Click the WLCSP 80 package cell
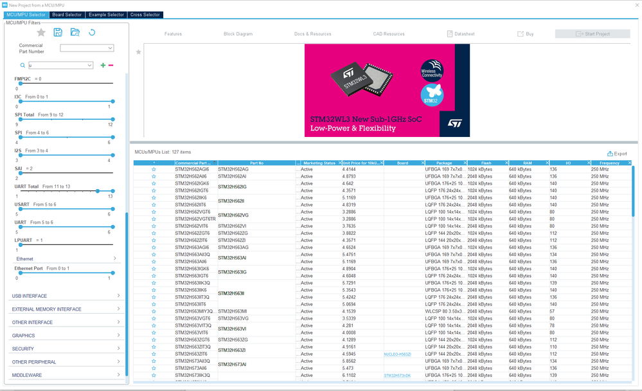The image size is (642, 391). pyautogui.click(x=445, y=311)
